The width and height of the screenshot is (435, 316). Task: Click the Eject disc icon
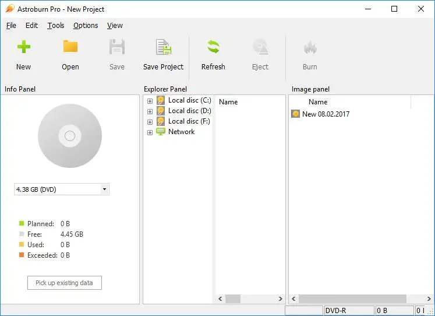point(260,47)
